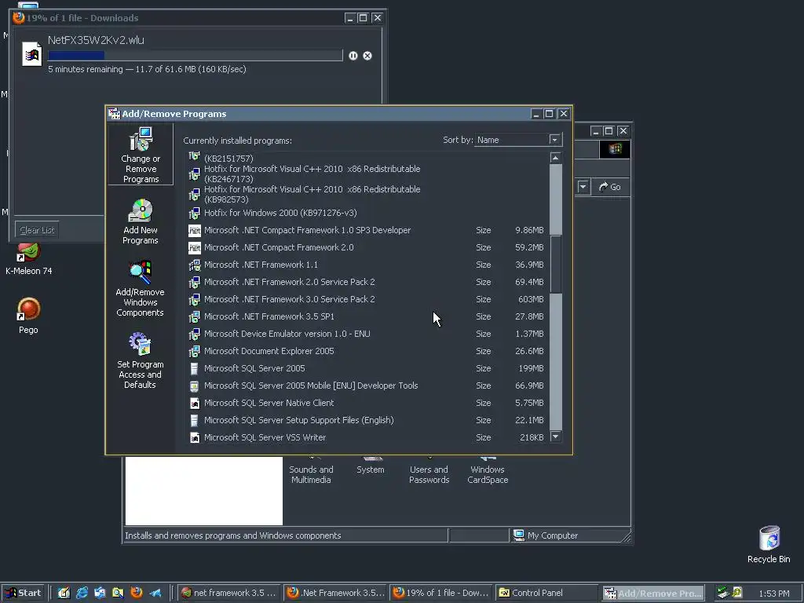Click the Microsoft Document Explorer 2005 icon
Viewport: 804px width, 603px height.
click(195, 351)
